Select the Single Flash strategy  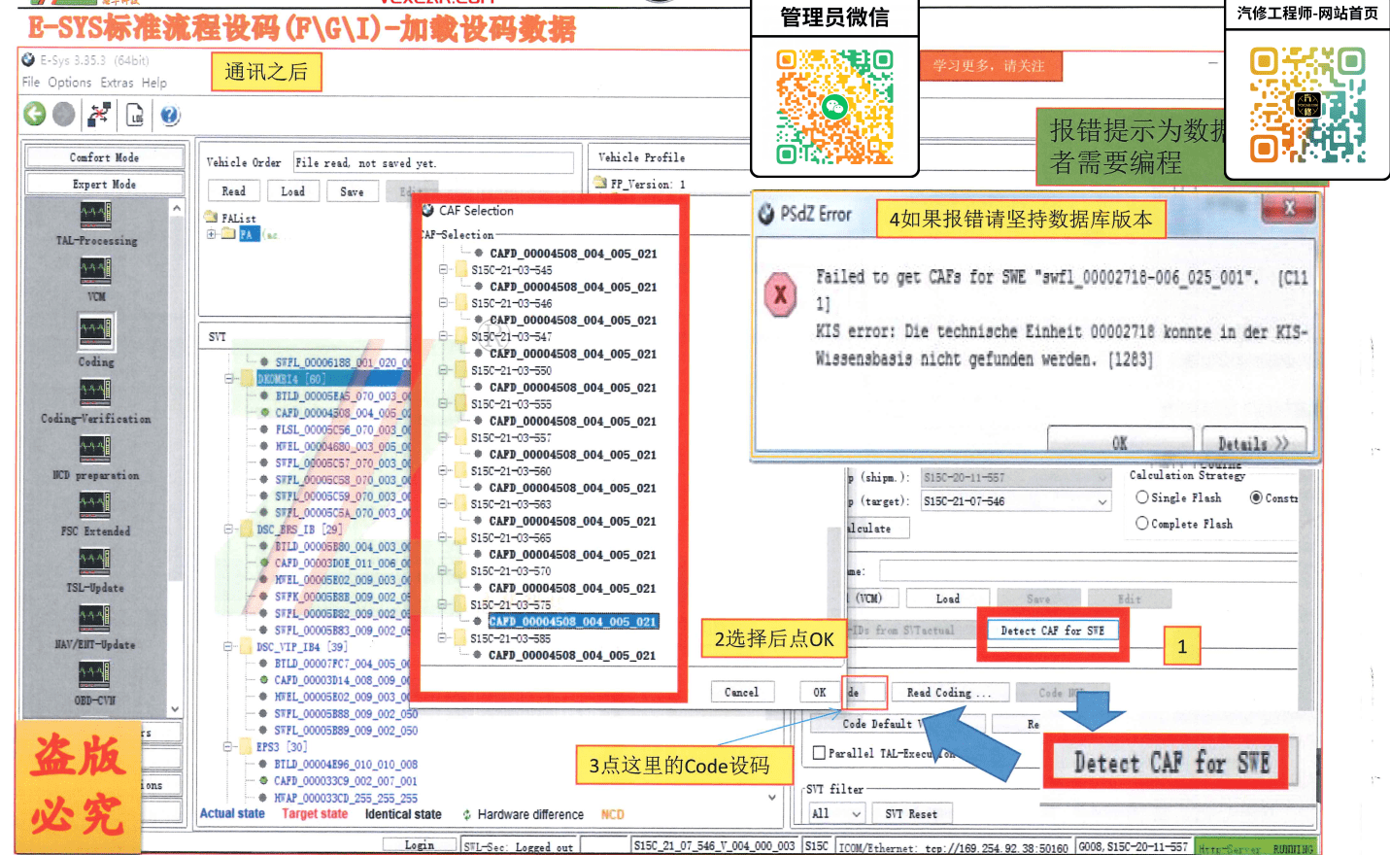tap(1140, 497)
